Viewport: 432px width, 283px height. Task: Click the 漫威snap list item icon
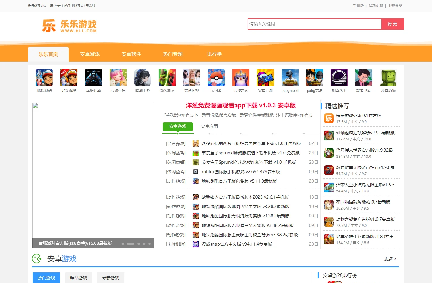196,244
